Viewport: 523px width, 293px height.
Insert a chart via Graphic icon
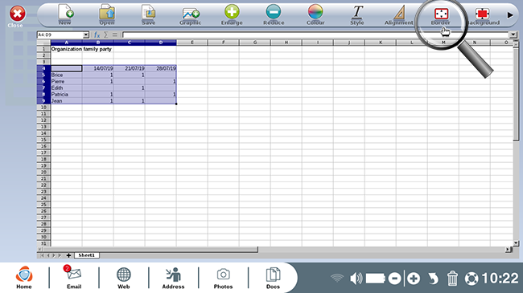[x=191, y=14]
